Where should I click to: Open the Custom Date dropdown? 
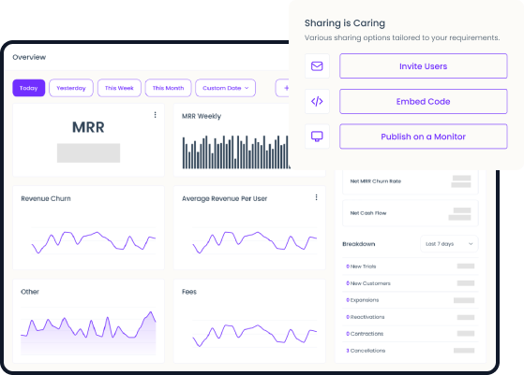tap(226, 88)
